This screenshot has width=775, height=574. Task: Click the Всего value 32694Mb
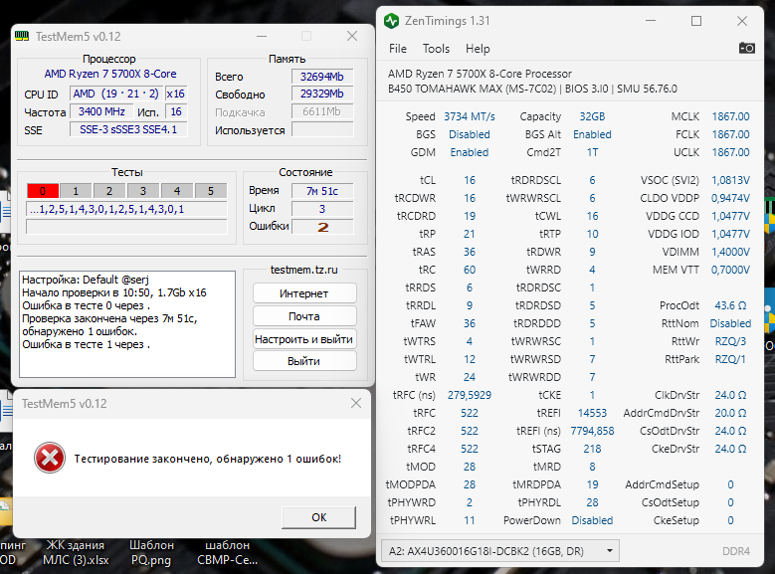[322, 77]
